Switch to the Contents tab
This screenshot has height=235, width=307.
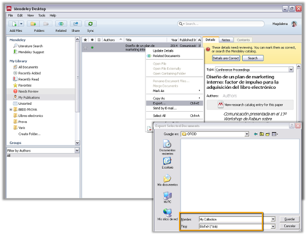coord(243,40)
